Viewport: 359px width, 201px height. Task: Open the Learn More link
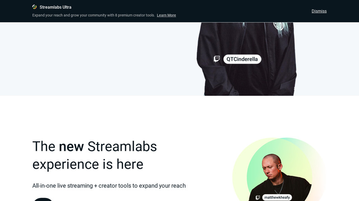tap(166, 15)
